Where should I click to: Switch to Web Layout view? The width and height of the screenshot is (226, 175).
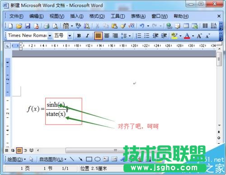13,151
